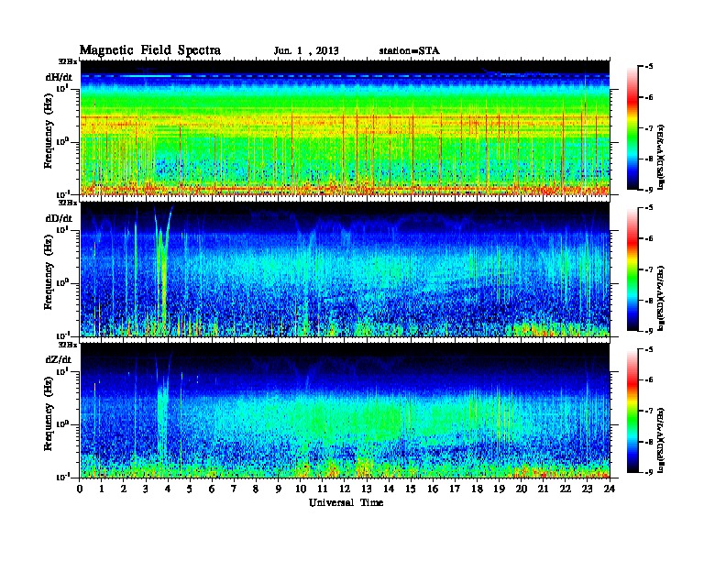Click the "-5" tick on the dH/dt color bar
The height and width of the screenshot is (561, 726).
pyautogui.click(x=649, y=67)
